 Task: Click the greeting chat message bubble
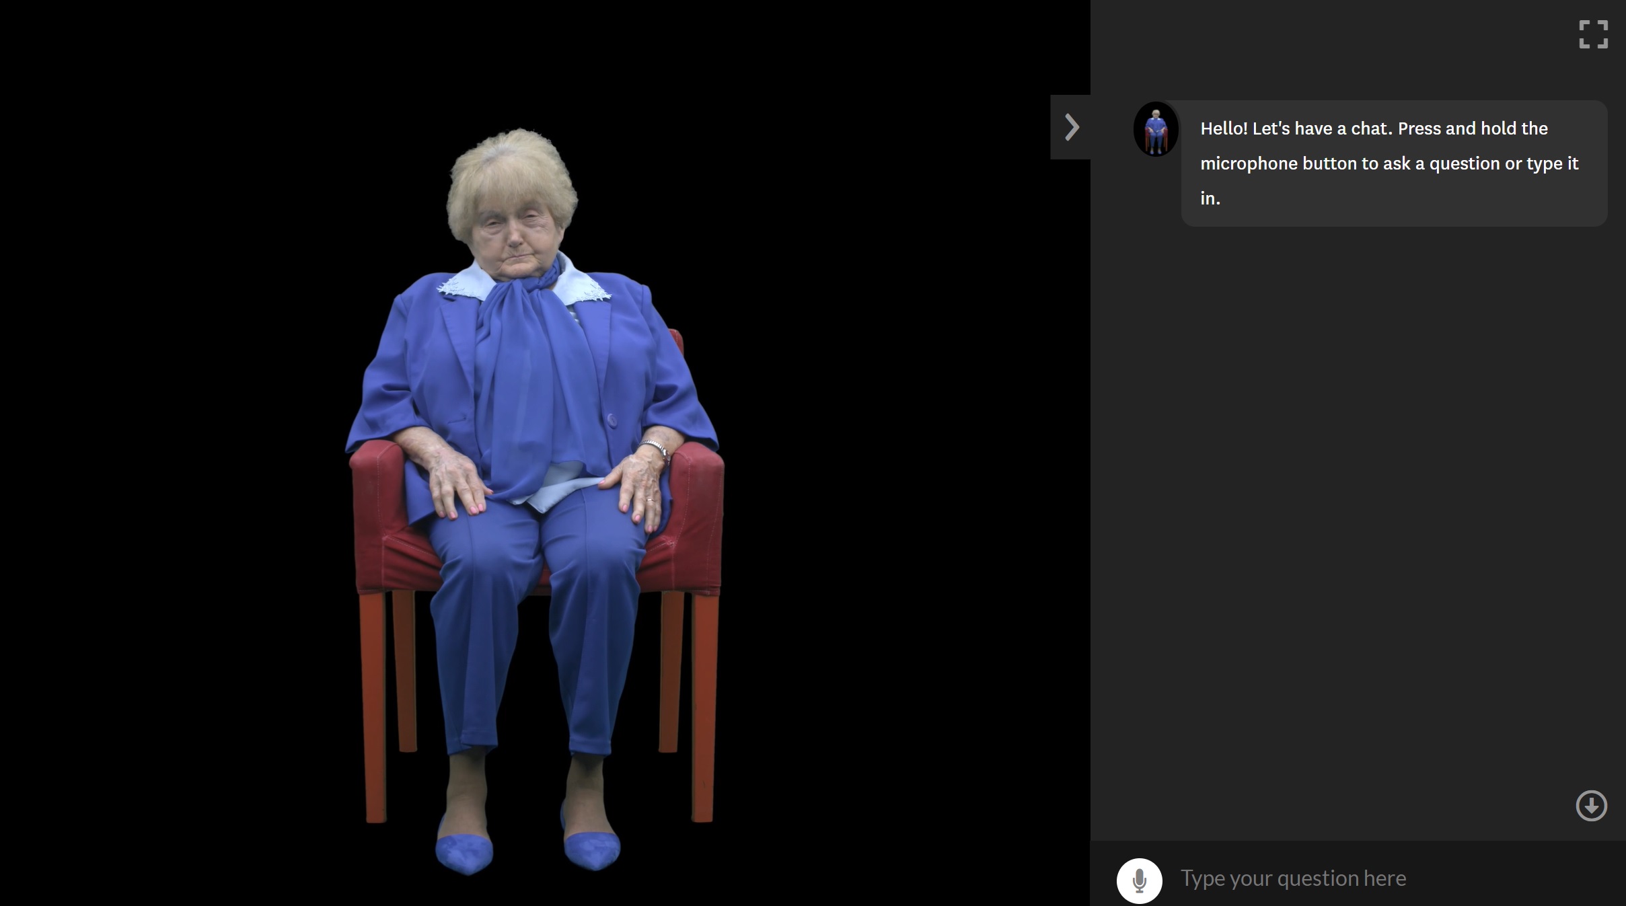(x=1394, y=163)
